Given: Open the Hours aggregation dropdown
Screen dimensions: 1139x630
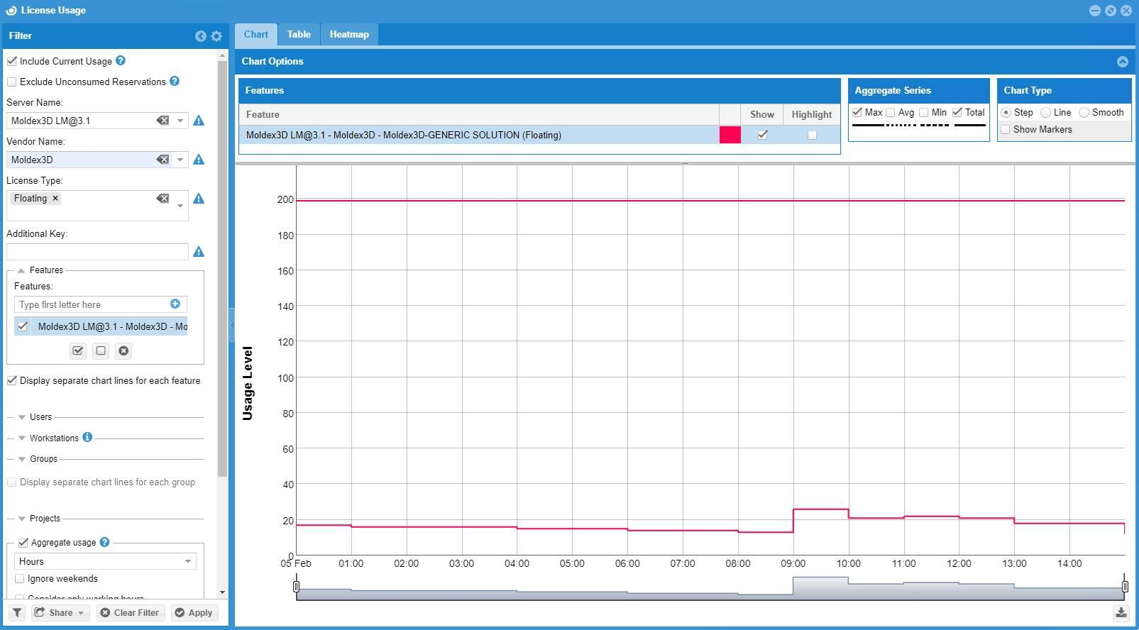Looking at the screenshot, I should tap(188, 561).
